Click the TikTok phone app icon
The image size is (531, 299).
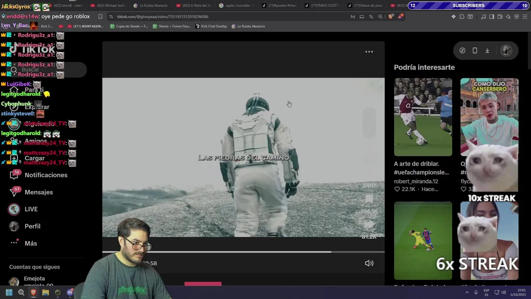click(x=475, y=51)
